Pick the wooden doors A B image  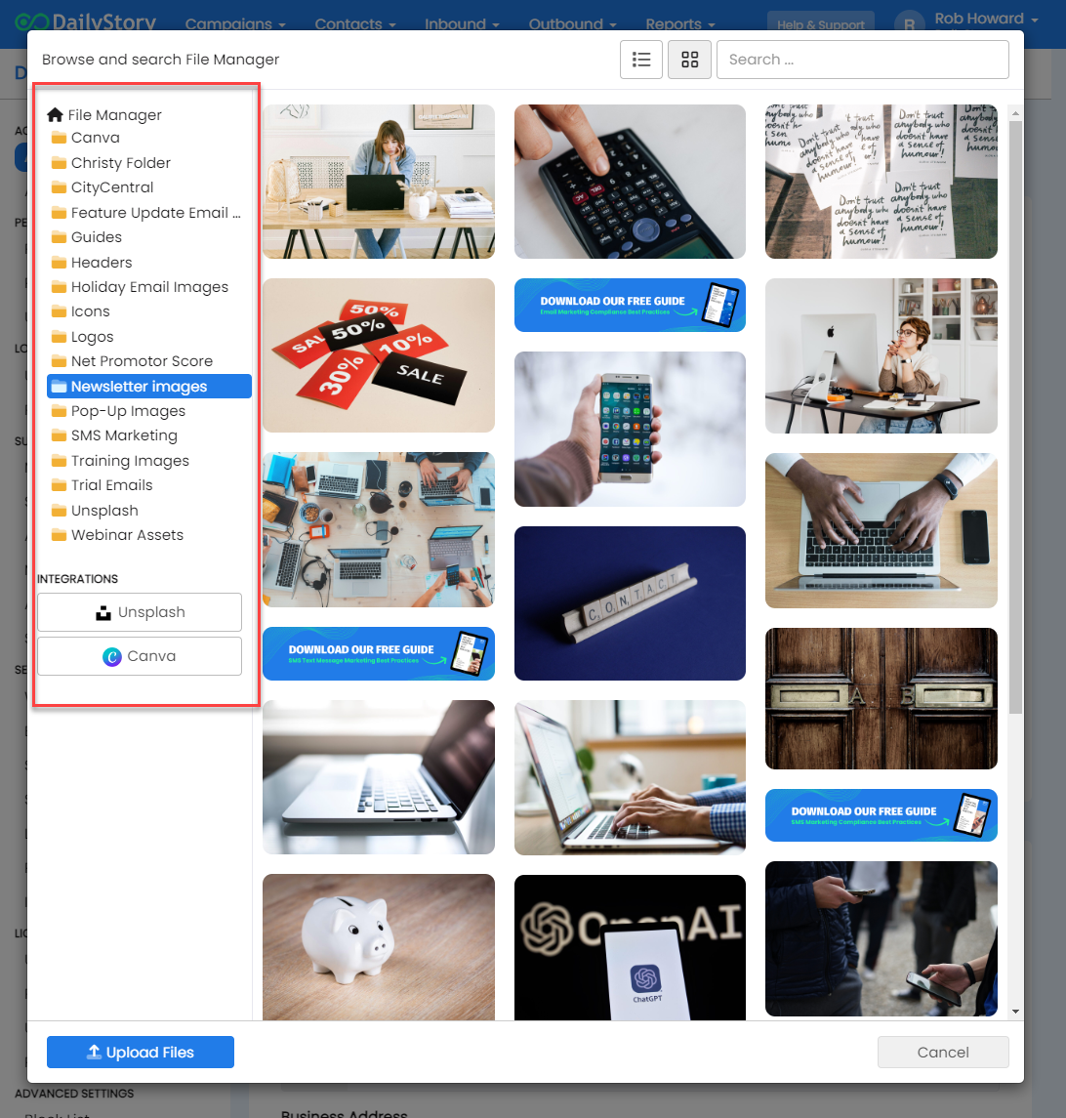pyautogui.click(x=881, y=699)
